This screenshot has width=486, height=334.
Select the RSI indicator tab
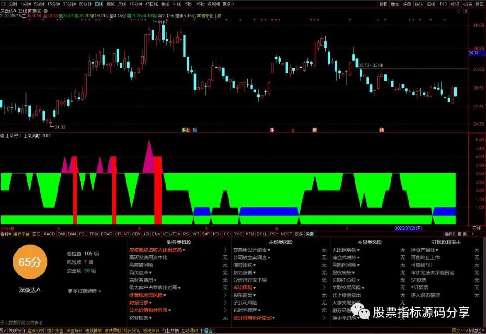[186, 234]
